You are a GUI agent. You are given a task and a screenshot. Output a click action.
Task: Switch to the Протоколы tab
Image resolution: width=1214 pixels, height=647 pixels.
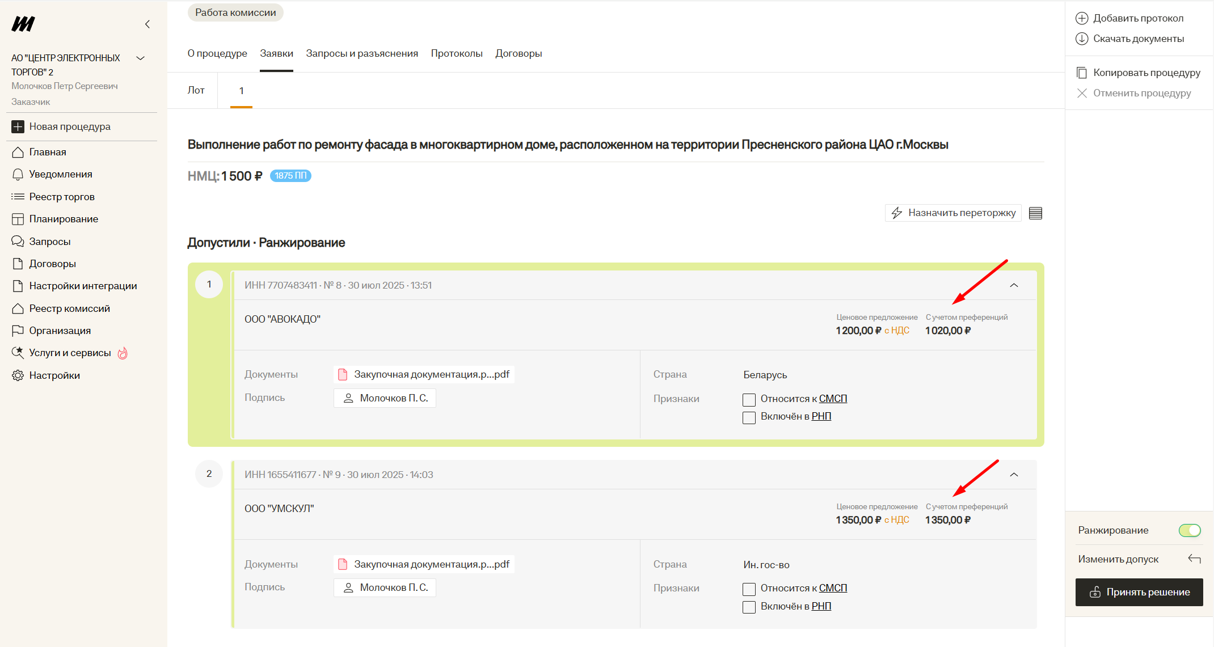pos(456,53)
